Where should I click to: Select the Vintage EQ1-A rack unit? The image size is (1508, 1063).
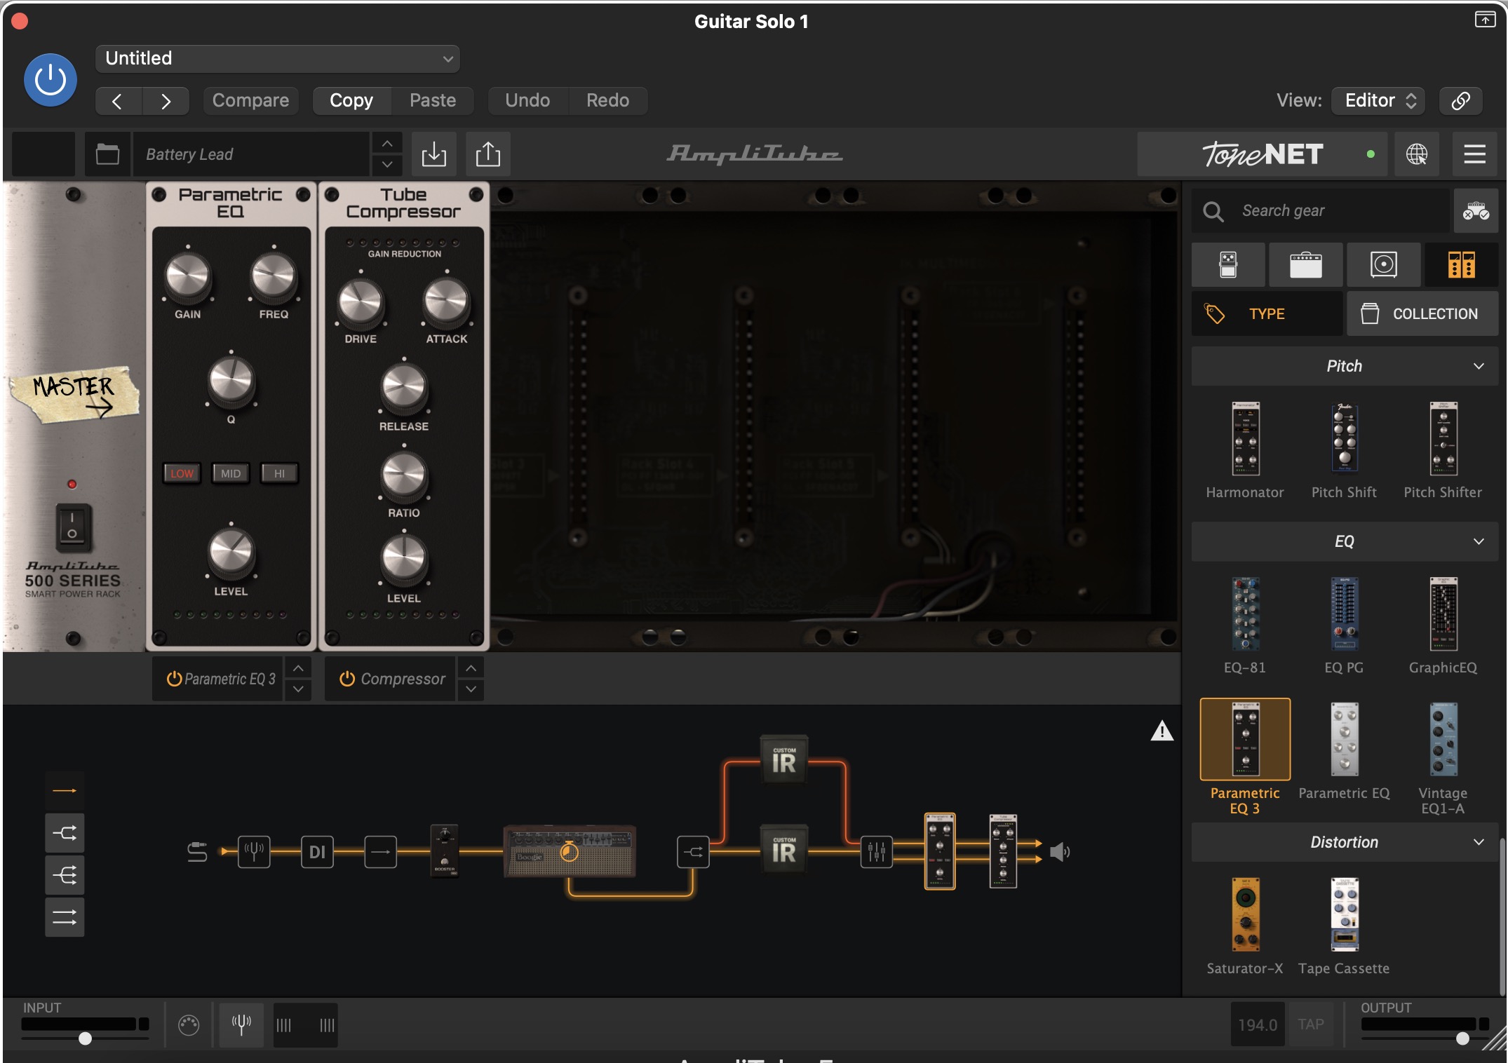[x=1443, y=740]
